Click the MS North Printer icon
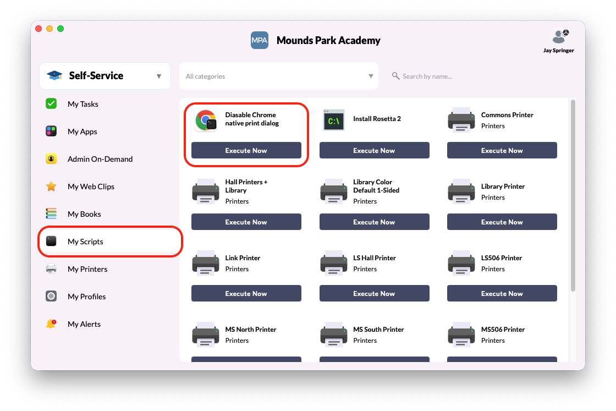Image resolution: width=616 pixels, height=411 pixels. pyautogui.click(x=206, y=335)
